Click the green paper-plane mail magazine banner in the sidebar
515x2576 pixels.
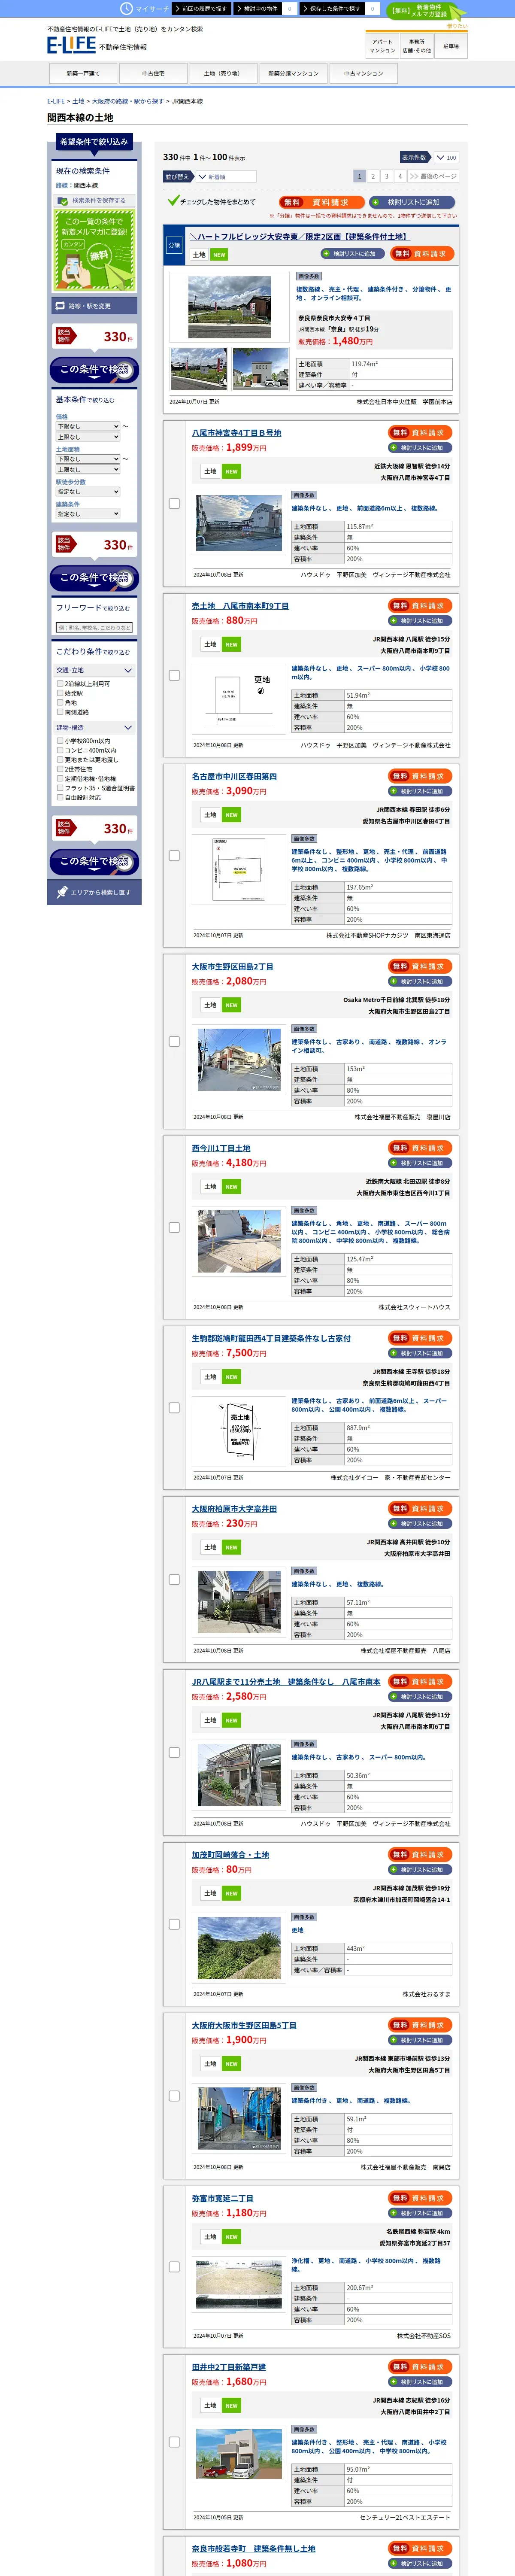point(94,251)
